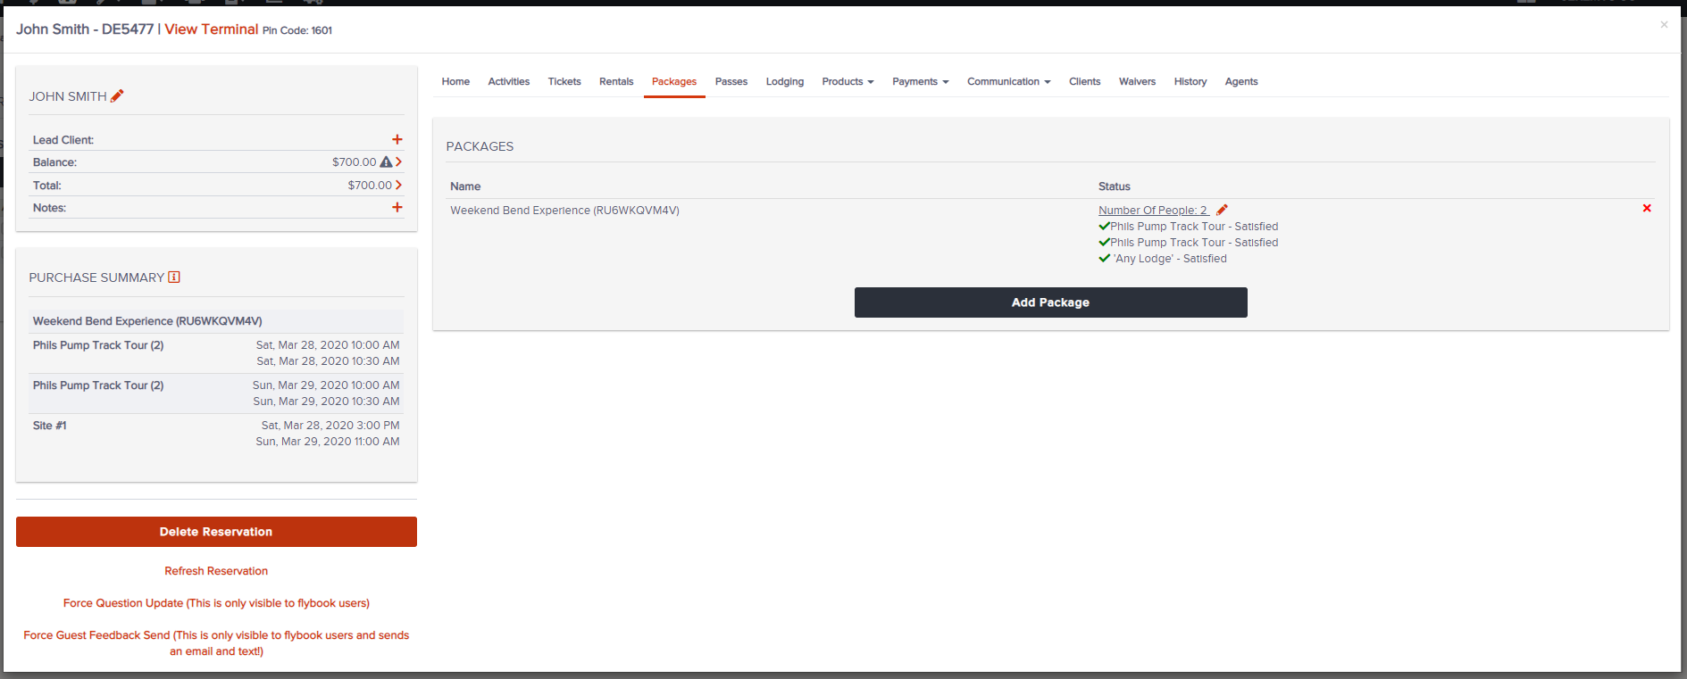Click Refresh Reservation link
The height and width of the screenshot is (679, 1687).
(216, 571)
